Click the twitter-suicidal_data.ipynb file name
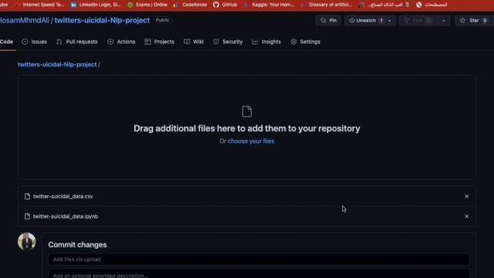The height and width of the screenshot is (278, 494). pos(66,216)
